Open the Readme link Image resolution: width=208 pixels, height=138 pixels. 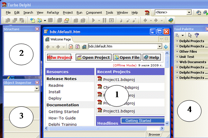56,85
